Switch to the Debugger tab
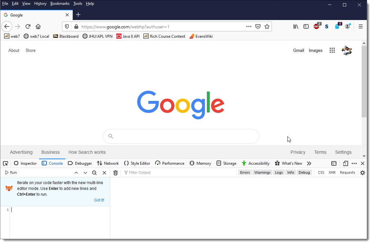372x244 pixels. click(80, 163)
